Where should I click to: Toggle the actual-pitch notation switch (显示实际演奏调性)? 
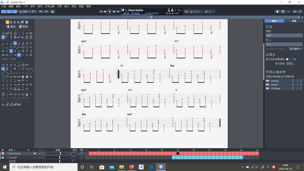(x=289, y=59)
